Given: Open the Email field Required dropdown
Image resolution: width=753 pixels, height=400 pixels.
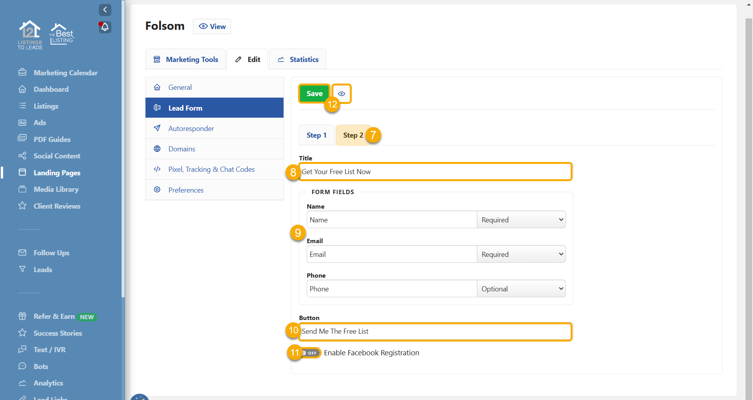Looking at the screenshot, I should click(x=521, y=255).
